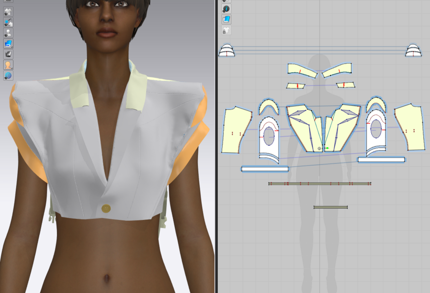Select the left small collar stand pattern
The height and width of the screenshot is (293, 430).
click(x=296, y=86)
